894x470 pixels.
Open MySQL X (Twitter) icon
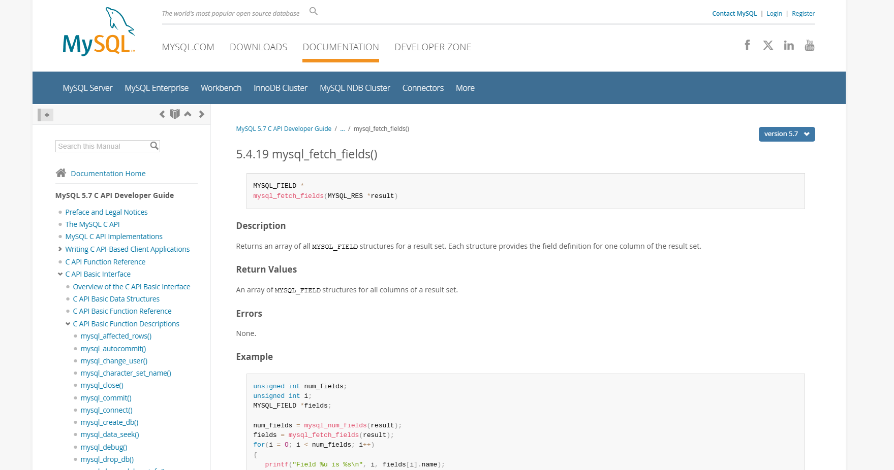(x=768, y=45)
